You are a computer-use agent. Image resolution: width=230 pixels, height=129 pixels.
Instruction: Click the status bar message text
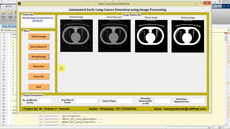[x=38, y=19]
